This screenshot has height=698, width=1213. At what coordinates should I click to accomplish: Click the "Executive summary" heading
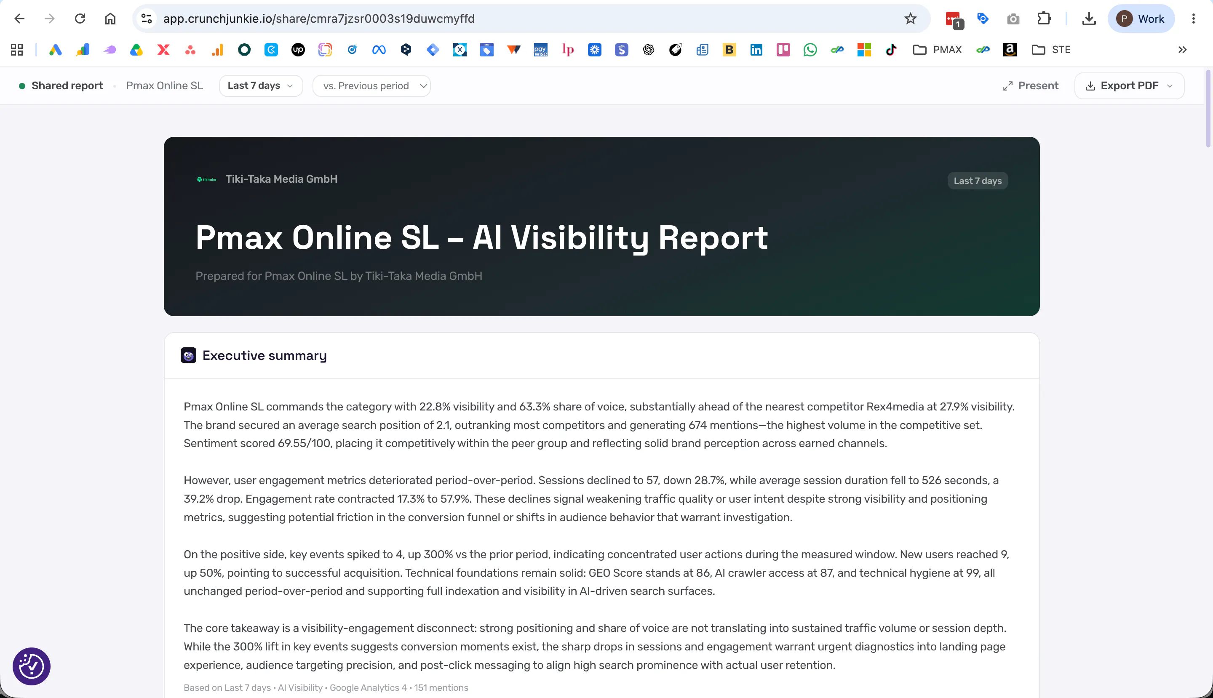tap(264, 355)
